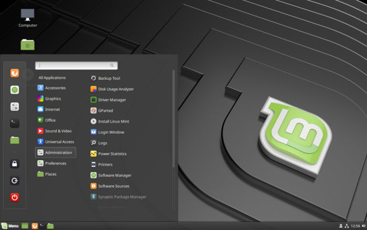Screen dimensions: 367x230
Task: Open the Terminal from the favorites sidebar
Action: [15, 123]
